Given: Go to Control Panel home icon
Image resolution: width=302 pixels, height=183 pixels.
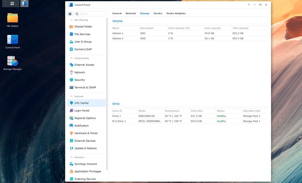Looking at the screenshot, I should (x=70, y=14).
